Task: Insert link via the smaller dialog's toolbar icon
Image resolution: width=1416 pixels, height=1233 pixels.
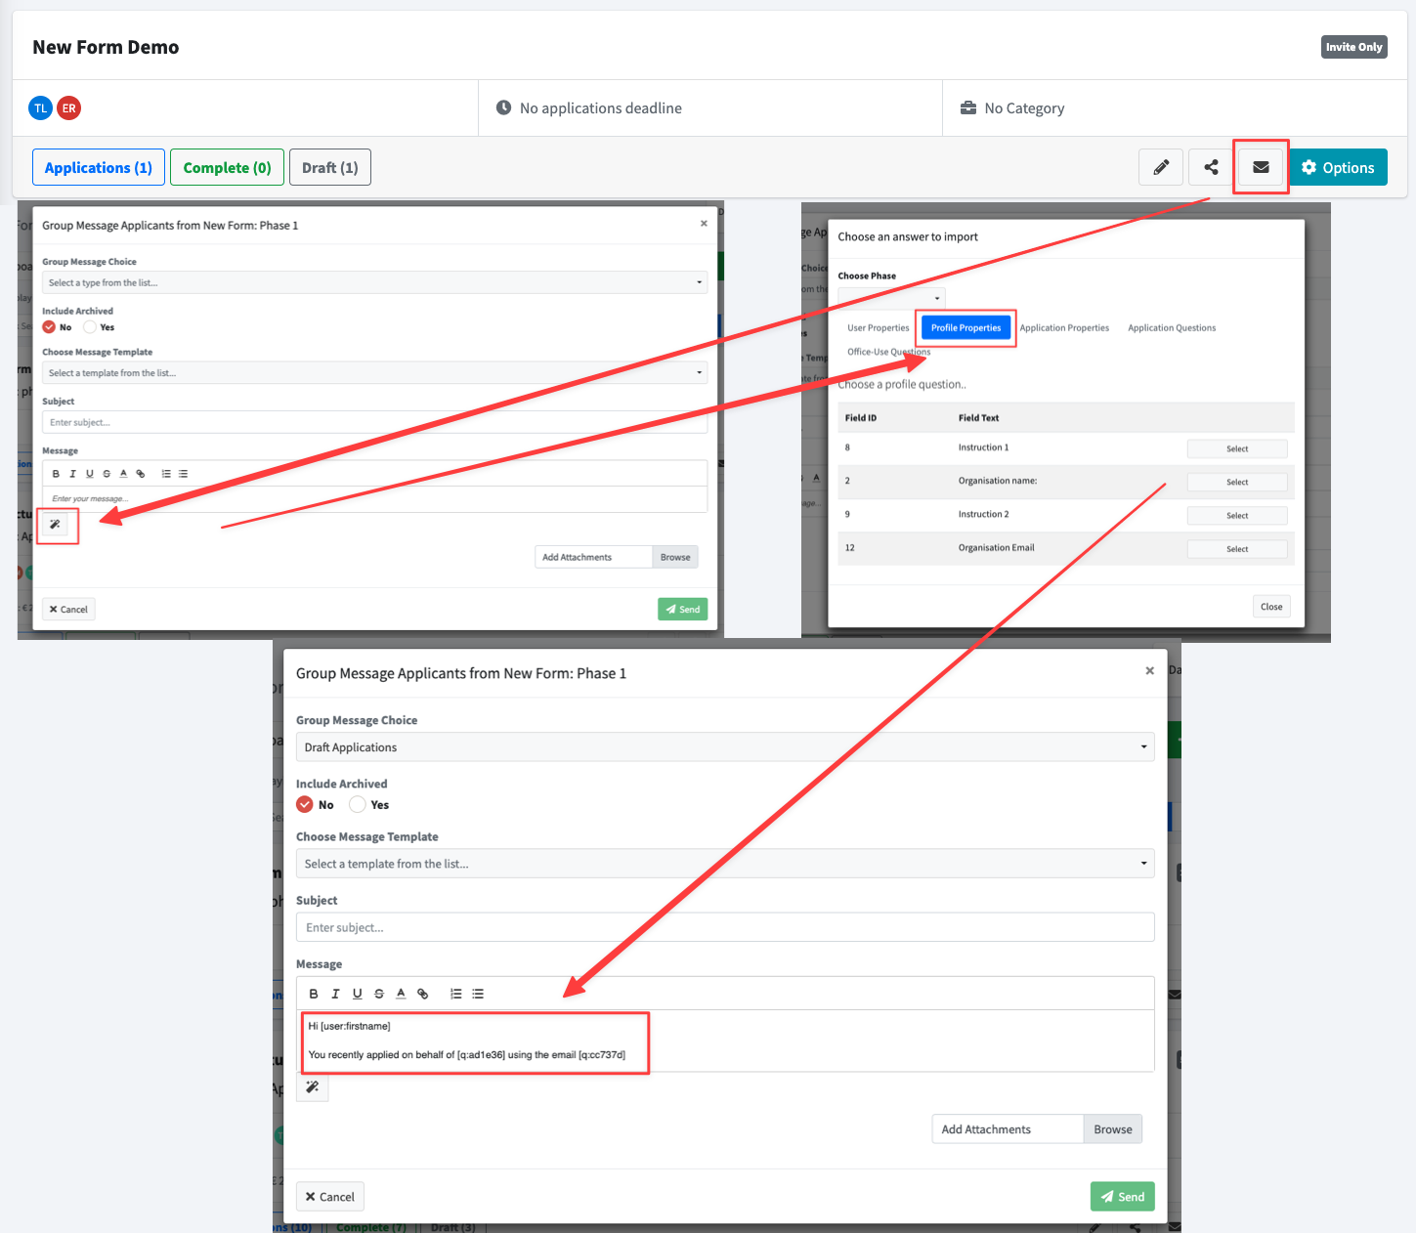Action: coord(141,474)
